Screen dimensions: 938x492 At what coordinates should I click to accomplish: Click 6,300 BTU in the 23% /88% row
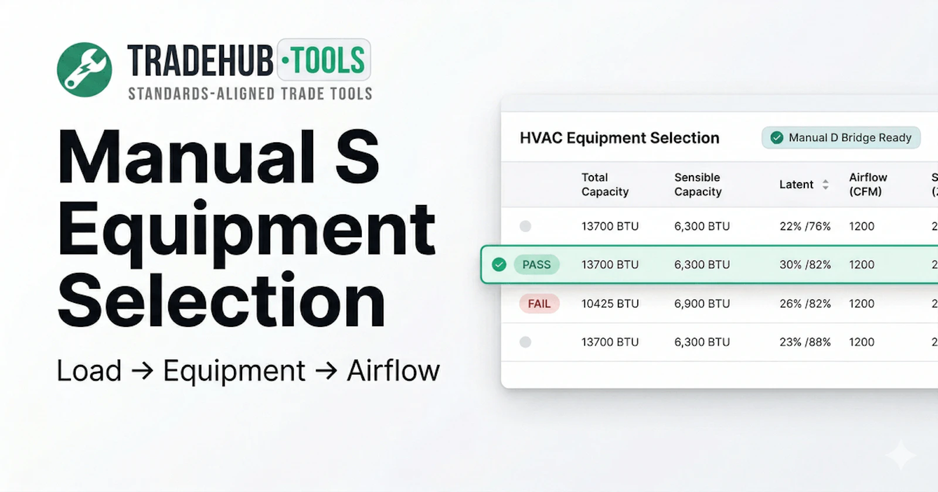pos(702,342)
